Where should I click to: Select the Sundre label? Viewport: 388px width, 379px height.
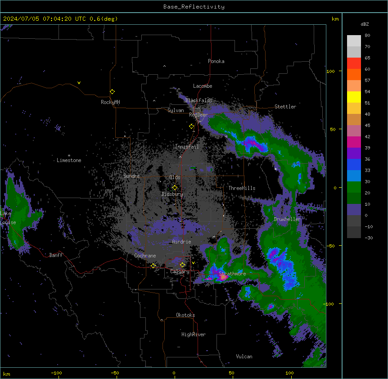click(x=131, y=176)
